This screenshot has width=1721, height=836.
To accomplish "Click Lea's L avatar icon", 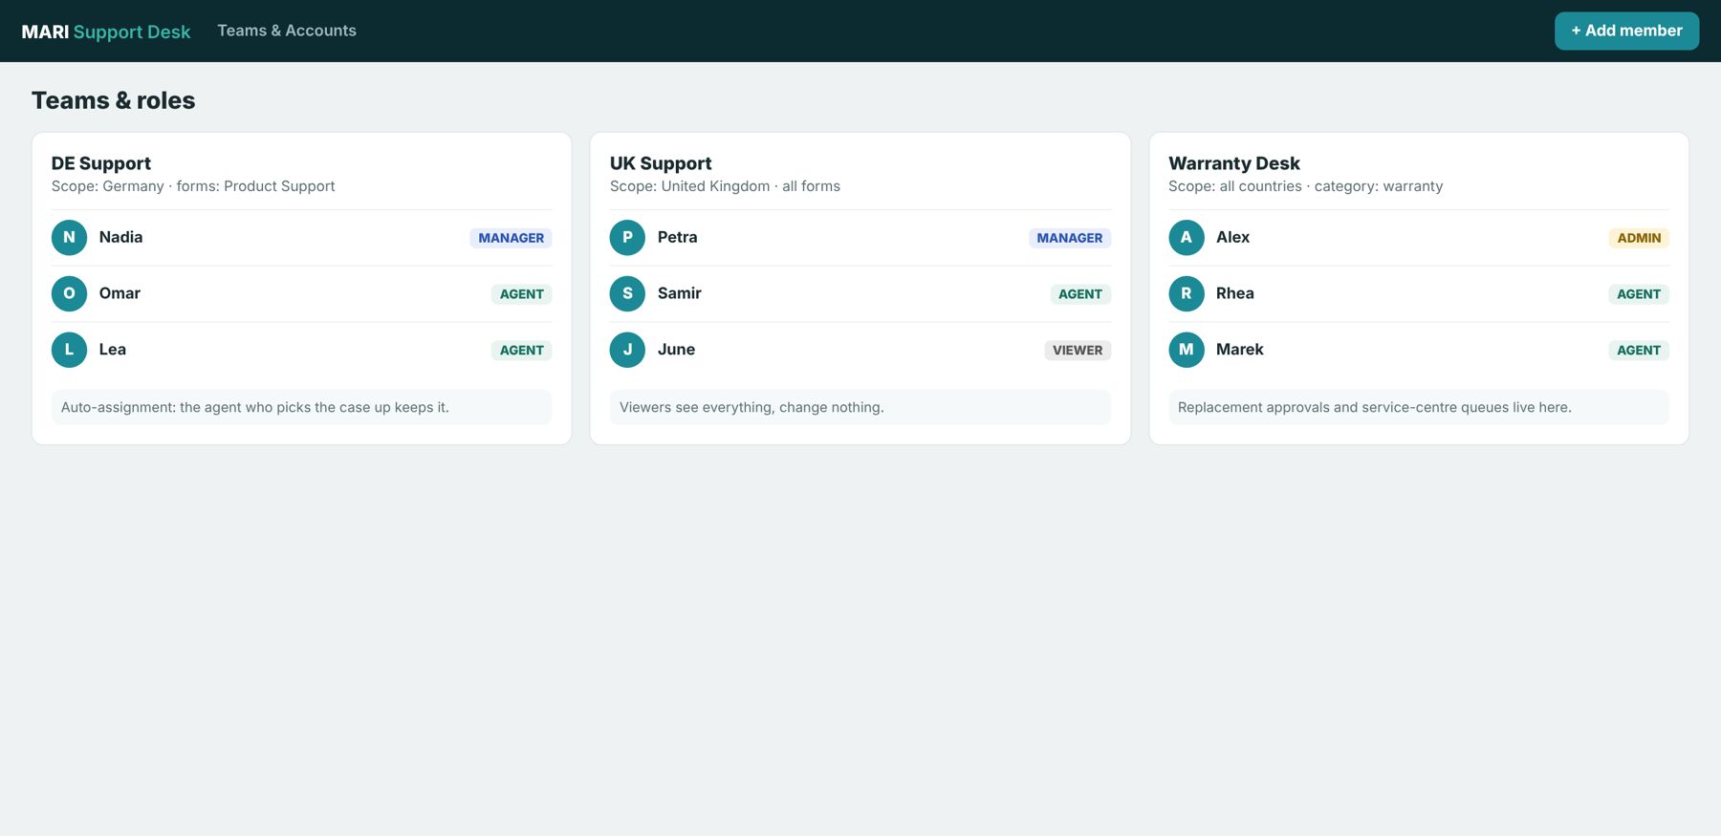I will [x=69, y=350].
